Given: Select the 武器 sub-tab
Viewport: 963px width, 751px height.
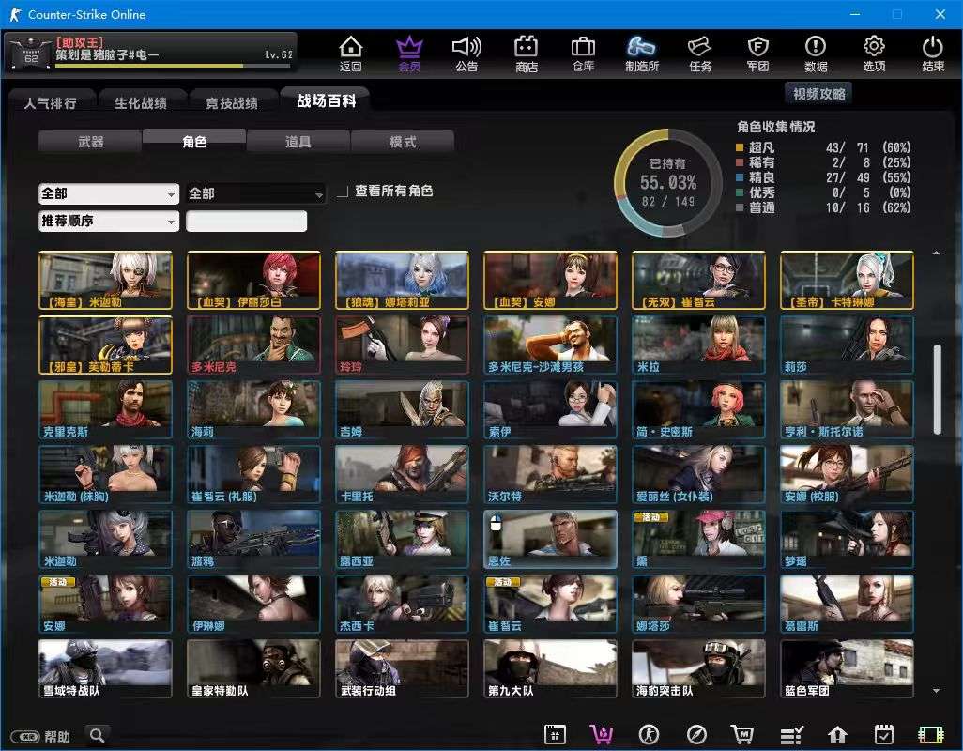Looking at the screenshot, I should tap(90, 142).
